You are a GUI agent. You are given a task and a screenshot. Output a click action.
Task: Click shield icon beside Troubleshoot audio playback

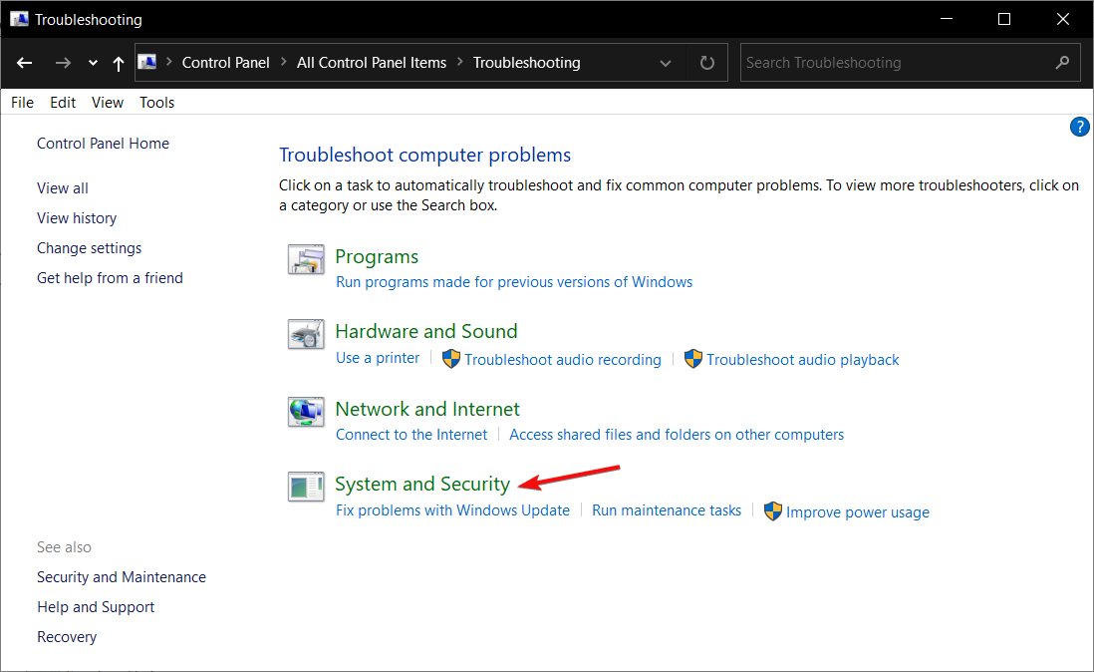click(x=692, y=359)
